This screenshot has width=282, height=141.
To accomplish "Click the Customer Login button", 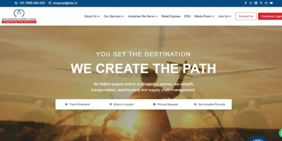I will tap(270, 16).
